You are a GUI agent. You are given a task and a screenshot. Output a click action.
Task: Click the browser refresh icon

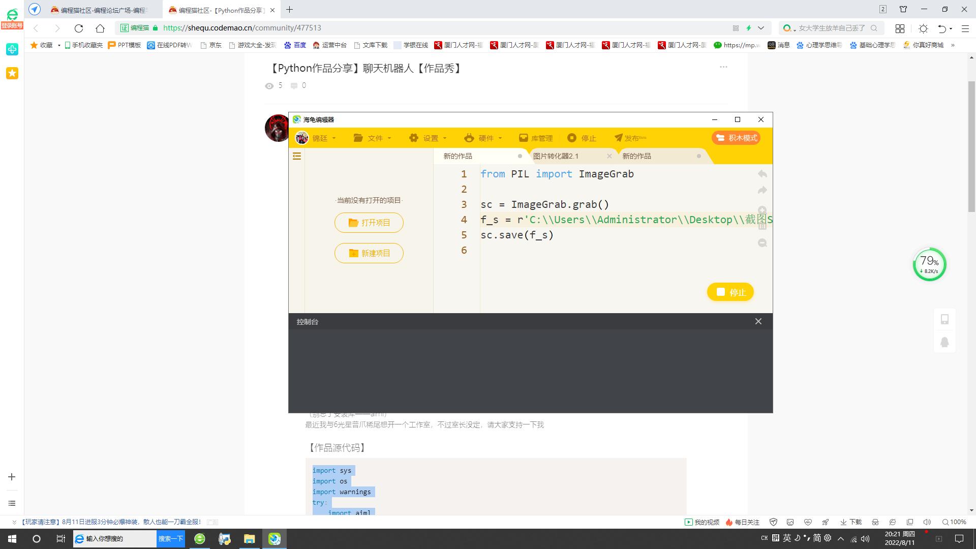[79, 28]
